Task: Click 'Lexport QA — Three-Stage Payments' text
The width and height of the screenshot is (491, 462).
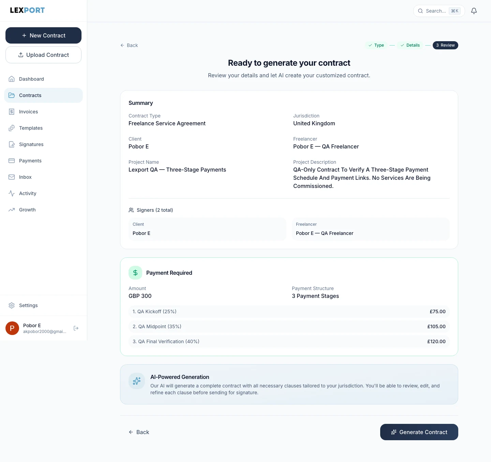Action: 177,170
